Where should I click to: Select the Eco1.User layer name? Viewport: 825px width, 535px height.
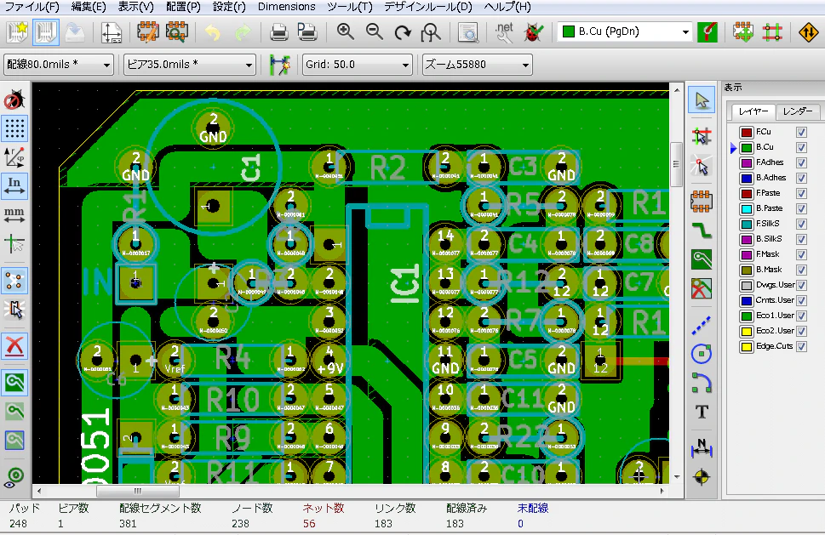coord(775,316)
